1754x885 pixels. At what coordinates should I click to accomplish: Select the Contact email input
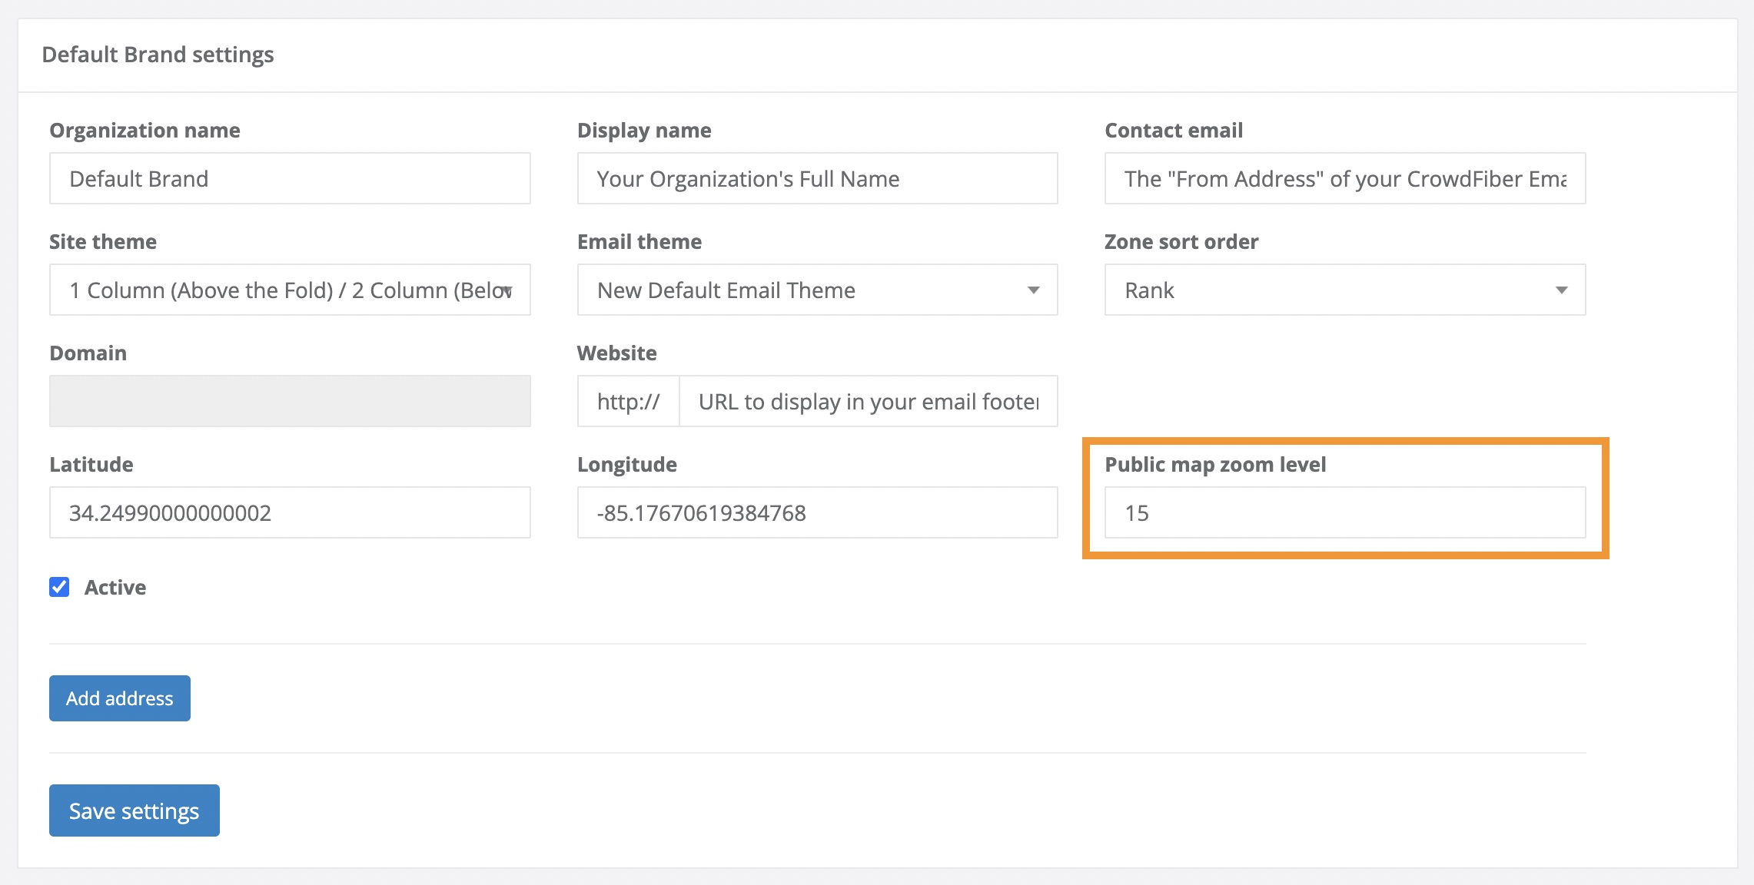click(1344, 178)
